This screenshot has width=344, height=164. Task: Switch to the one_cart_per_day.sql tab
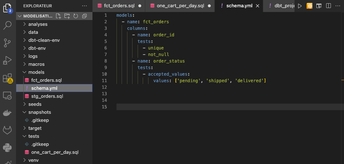click(180, 6)
